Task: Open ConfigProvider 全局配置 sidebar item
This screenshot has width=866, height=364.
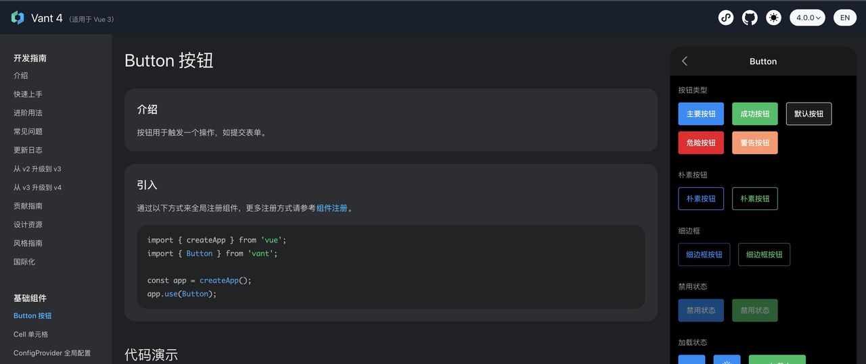Action: coord(52,353)
